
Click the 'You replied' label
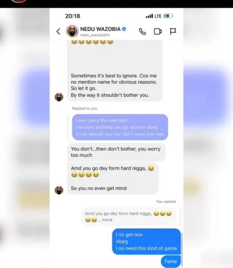coord(166,201)
